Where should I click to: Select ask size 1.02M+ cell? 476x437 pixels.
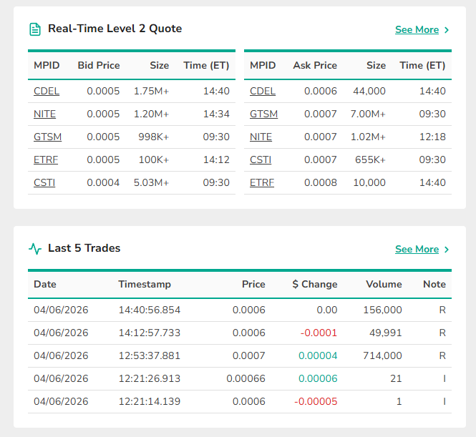click(368, 137)
